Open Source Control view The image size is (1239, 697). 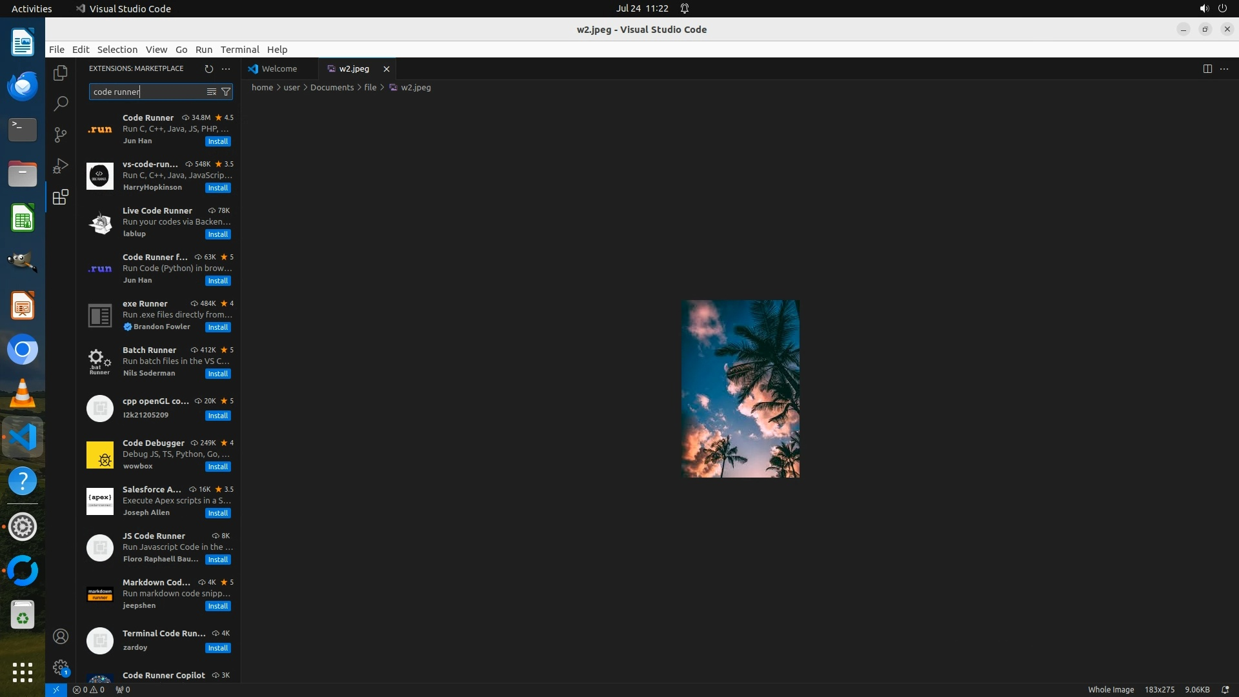[61, 135]
